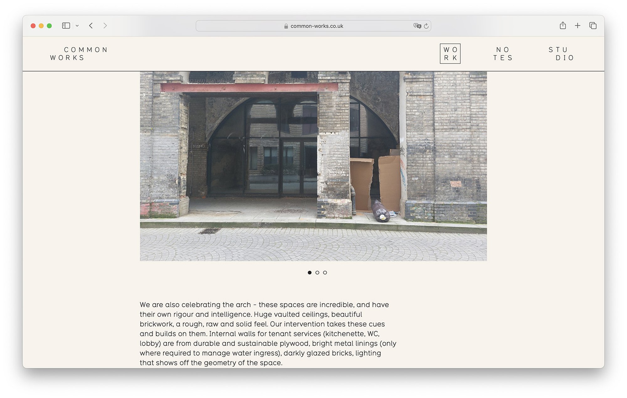
Task: Open the Common Works home logo
Action: 79,54
